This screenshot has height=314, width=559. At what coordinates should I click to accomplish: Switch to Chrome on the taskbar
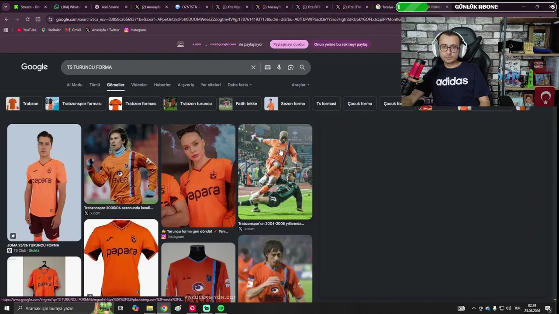(164, 308)
